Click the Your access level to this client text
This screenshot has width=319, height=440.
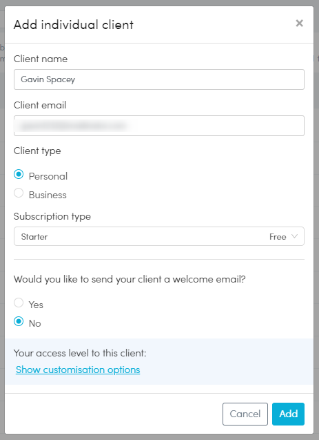coord(80,353)
